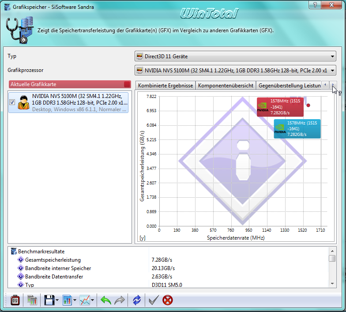Go back with the green arrow
Image resolution: width=346 pixels, height=312 pixels.
point(106,300)
